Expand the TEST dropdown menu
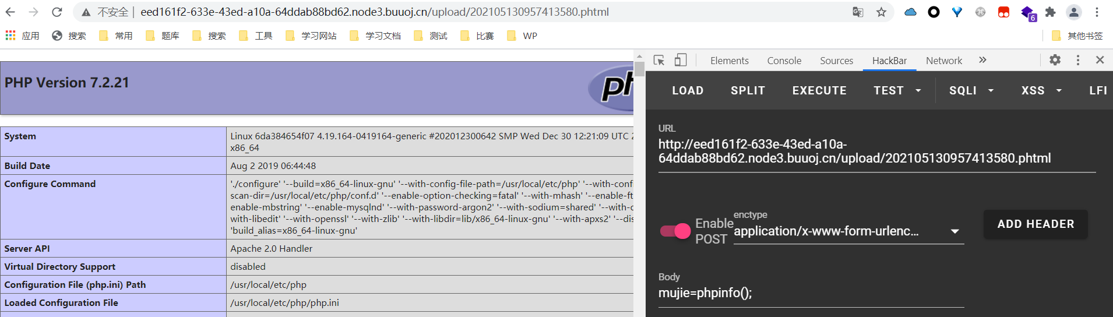 click(x=897, y=91)
